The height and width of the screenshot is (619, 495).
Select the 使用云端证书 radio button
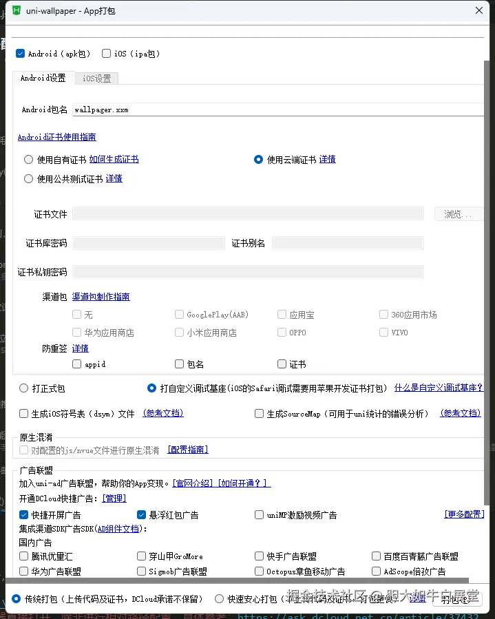tap(259, 160)
